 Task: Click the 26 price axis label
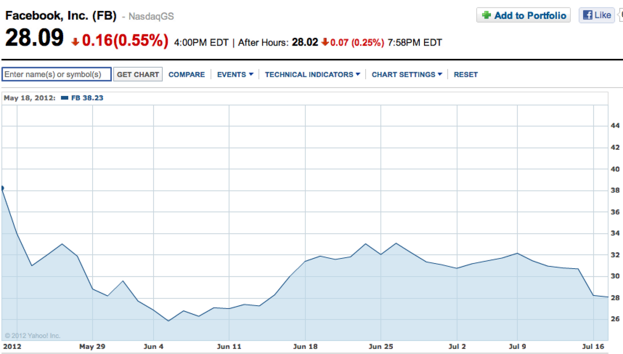coord(615,319)
